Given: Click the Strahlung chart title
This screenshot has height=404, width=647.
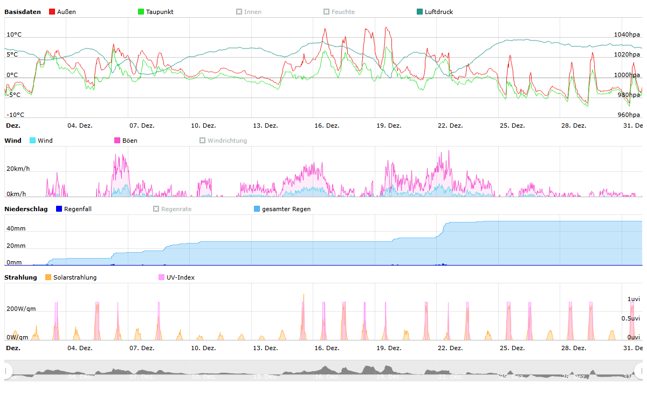Looking at the screenshot, I should tap(20, 277).
